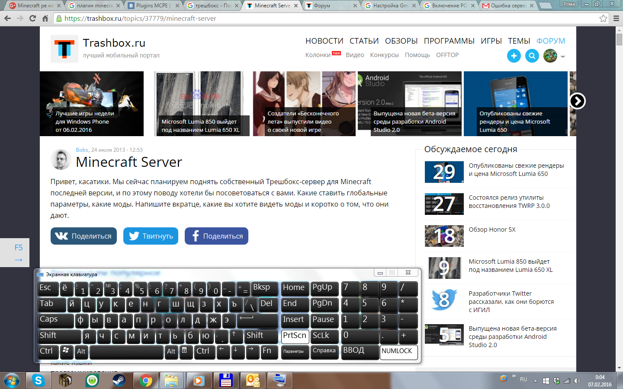623x389 pixels.
Task: Switch to the Форум browser tab
Action: pyautogui.click(x=331, y=6)
